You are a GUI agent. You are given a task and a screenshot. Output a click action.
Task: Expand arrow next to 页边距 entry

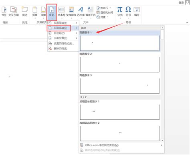77,33
